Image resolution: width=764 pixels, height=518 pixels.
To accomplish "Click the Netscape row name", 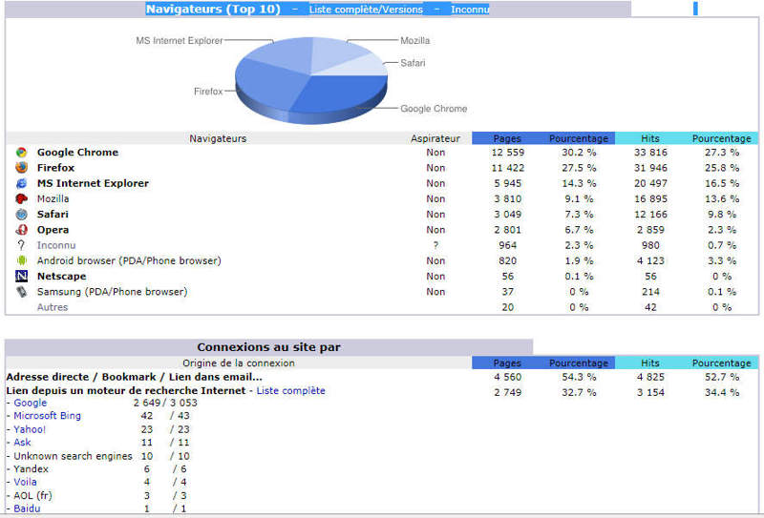I will point(61,277).
